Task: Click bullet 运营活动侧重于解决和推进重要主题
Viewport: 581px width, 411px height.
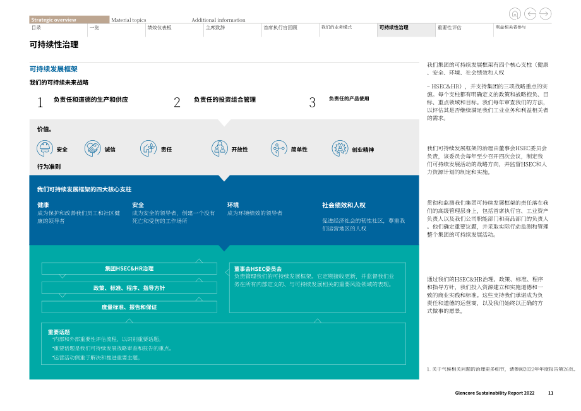Action: [96, 358]
